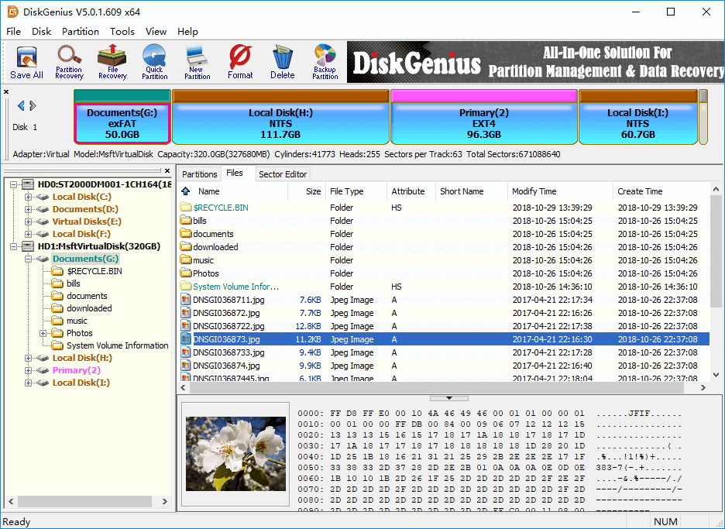The width and height of the screenshot is (725, 529).
Task: Click the flower image preview thumbnail
Action: coord(235,453)
